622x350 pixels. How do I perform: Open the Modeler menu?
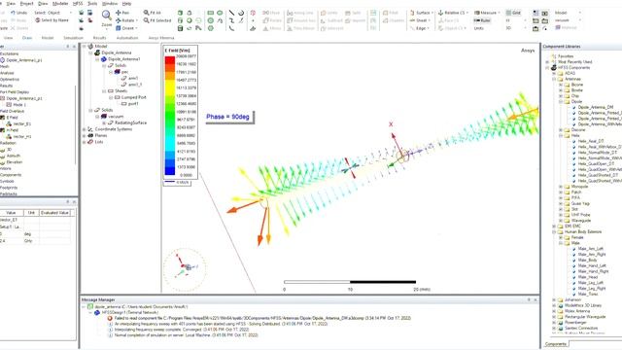pos(60,4)
